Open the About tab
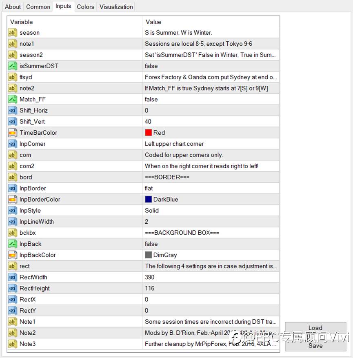Screen dimensions: 353x358 tap(13, 7)
